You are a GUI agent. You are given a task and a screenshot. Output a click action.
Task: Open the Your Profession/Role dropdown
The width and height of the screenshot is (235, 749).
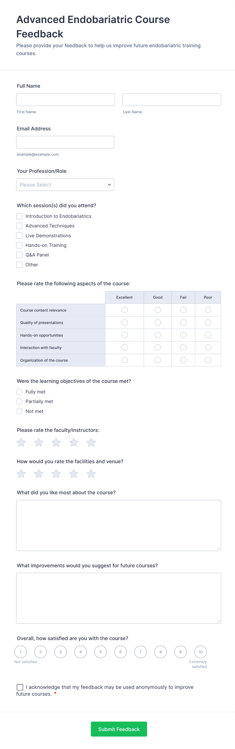[65, 184]
